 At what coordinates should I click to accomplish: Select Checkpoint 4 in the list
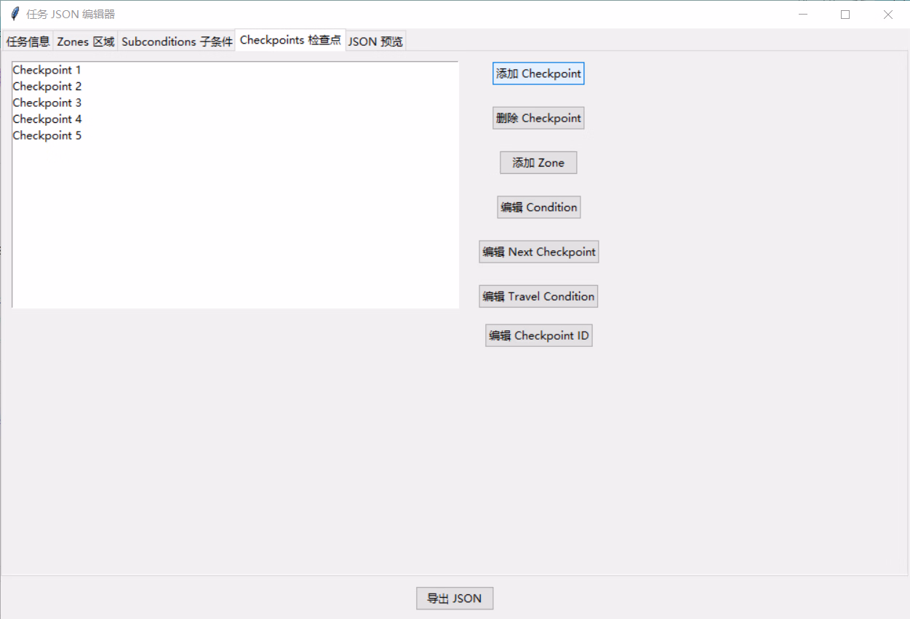tap(235, 119)
